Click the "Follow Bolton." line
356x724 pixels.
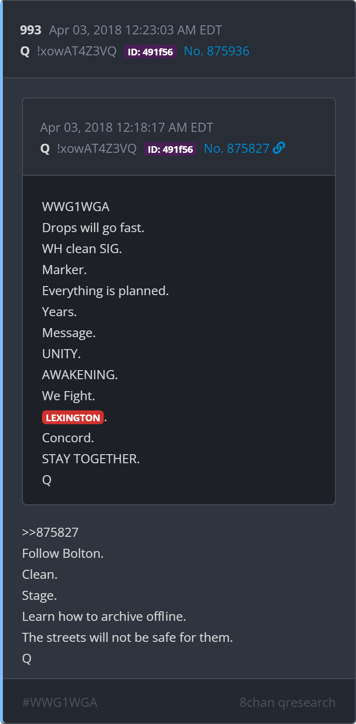pyautogui.click(x=63, y=553)
